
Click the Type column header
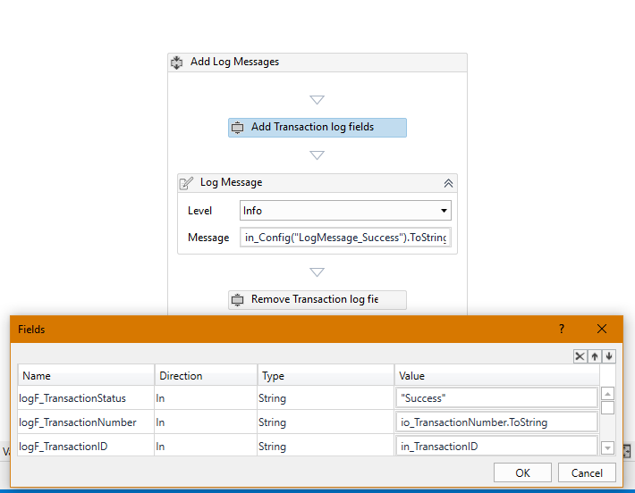(326, 376)
